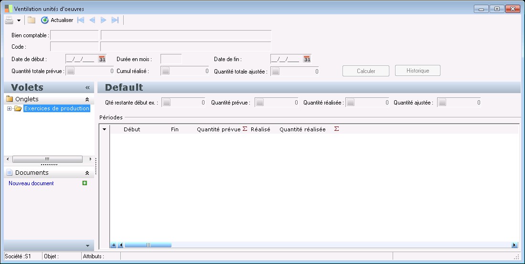The width and height of the screenshot is (525, 264).
Task: Open calculator for Quantité réalisée
Action: coord(351,103)
